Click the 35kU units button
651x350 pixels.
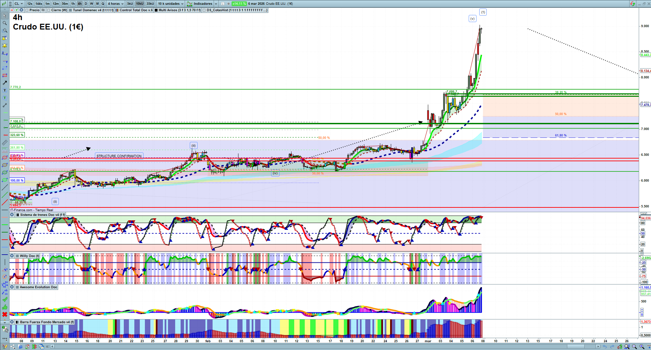pyautogui.click(x=150, y=4)
